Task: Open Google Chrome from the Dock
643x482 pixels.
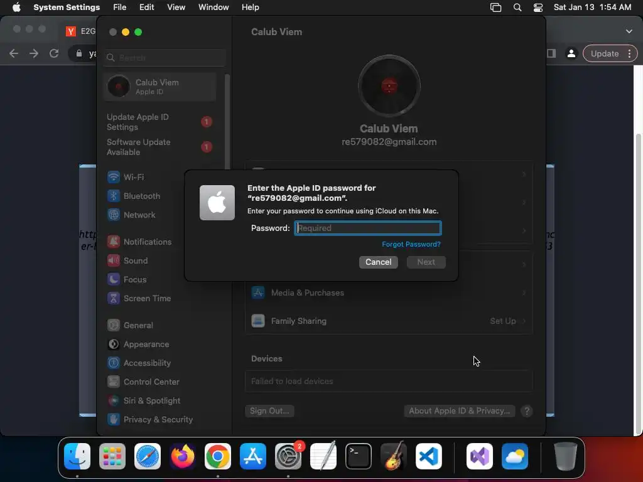Action: tap(218, 456)
